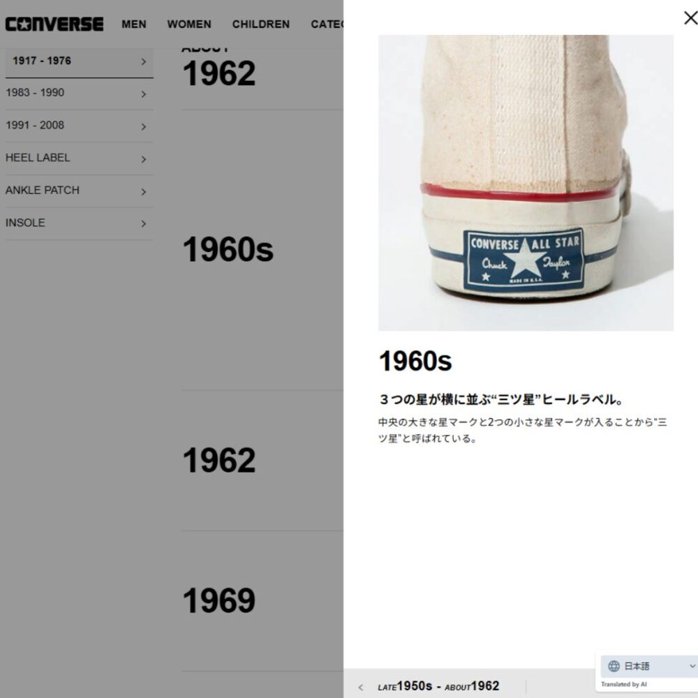Click the heel label shoe photo
Image resolution: width=698 pixels, height=698 pixels.
pyautogui.click(x=526, y=182)
